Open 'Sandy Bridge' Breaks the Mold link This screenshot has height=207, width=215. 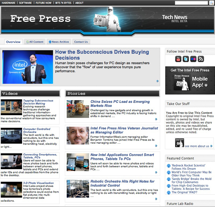(x=191, y=180)
